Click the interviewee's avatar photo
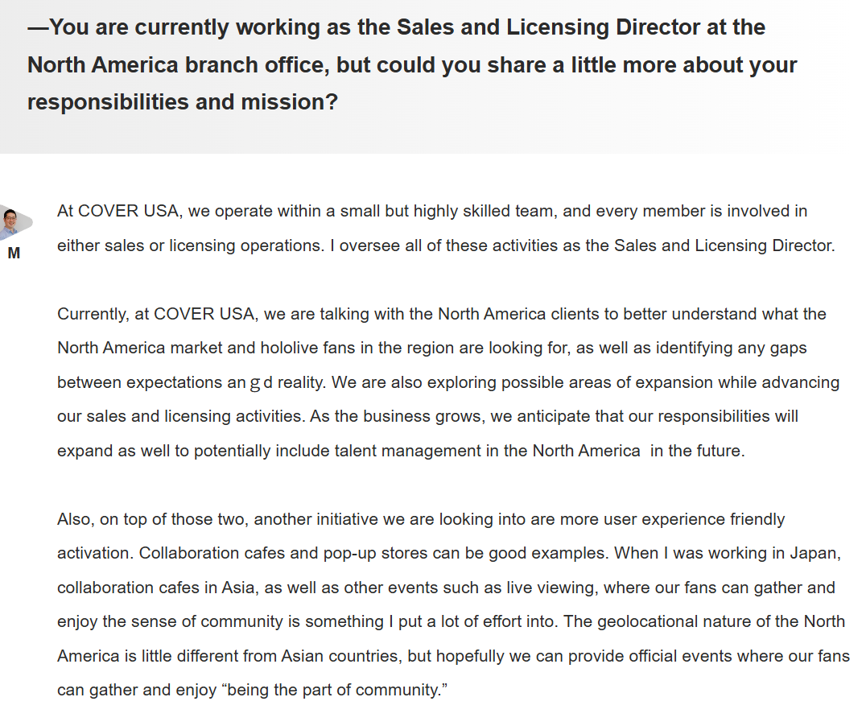 click(10, 222)
